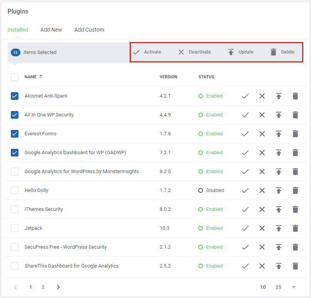Uncheck the All In One WP Security checkbox
Image resolution: width=311 pixels, height=298 pixels.
[15, 115]
